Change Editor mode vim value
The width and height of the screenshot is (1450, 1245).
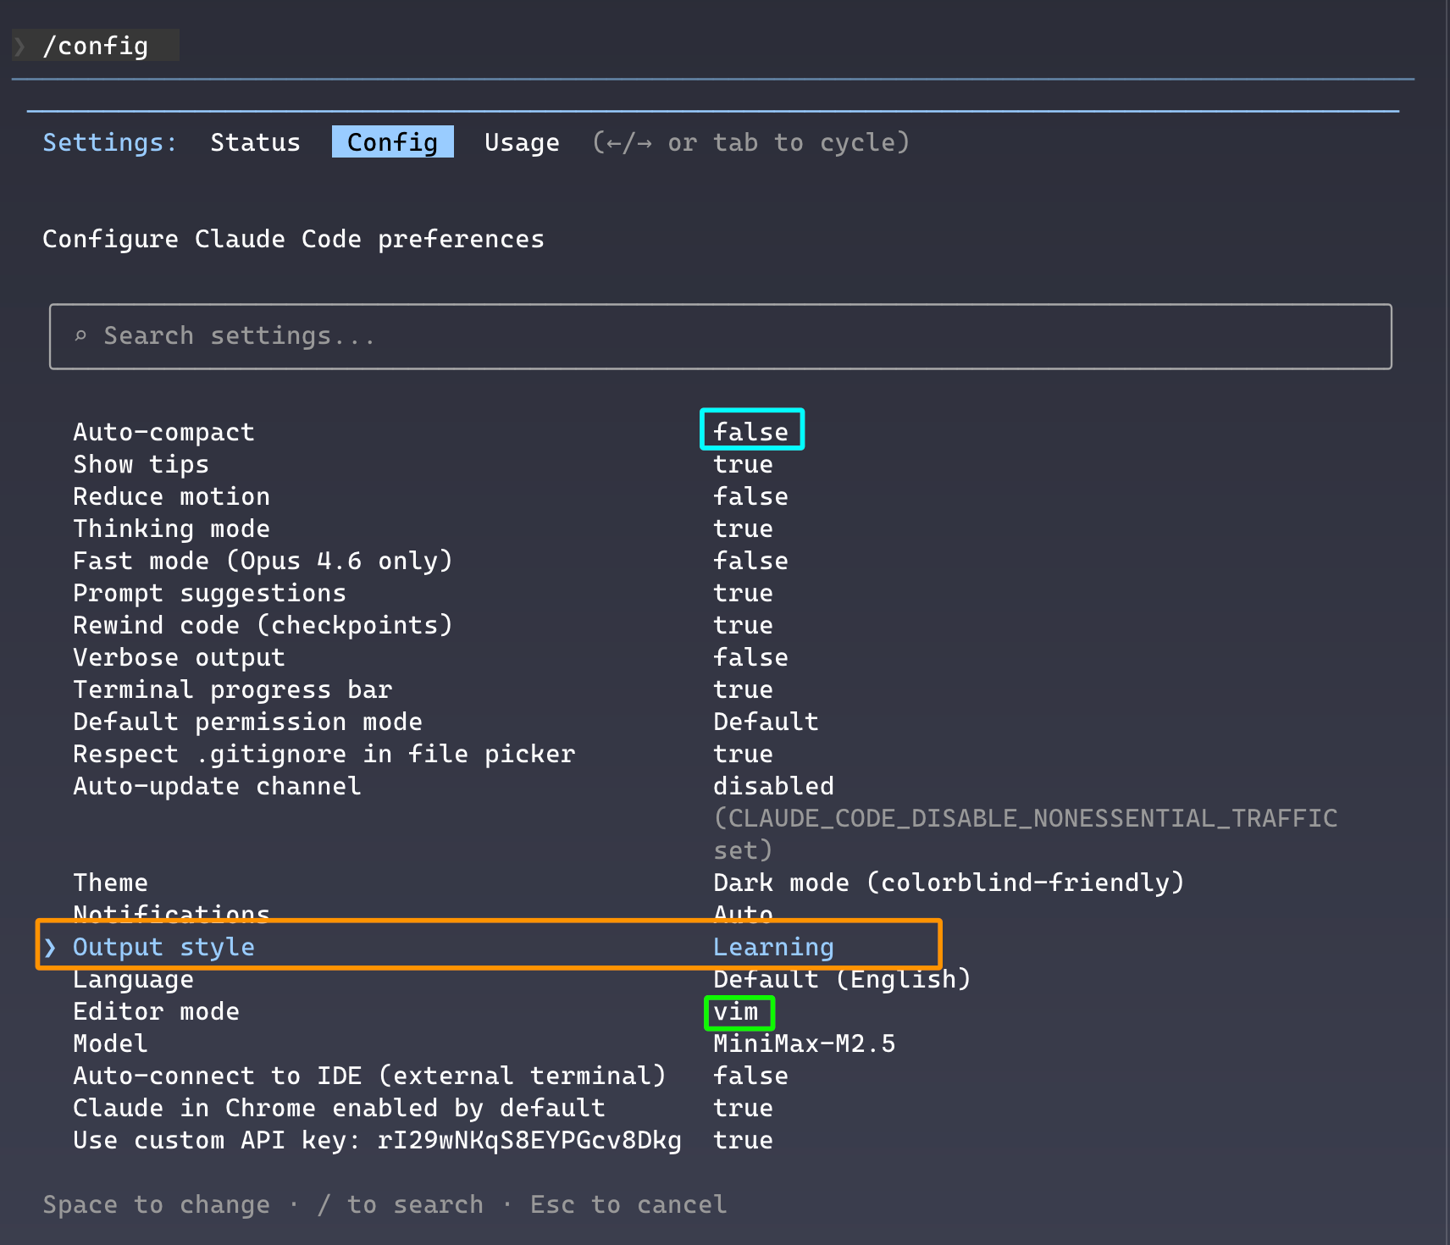pos(738,1012)
